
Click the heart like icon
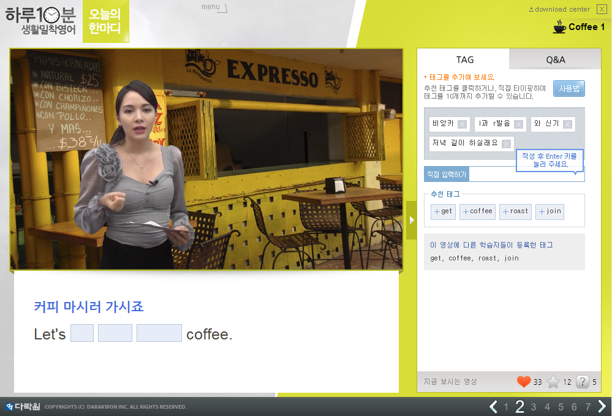tap(523, 382)
